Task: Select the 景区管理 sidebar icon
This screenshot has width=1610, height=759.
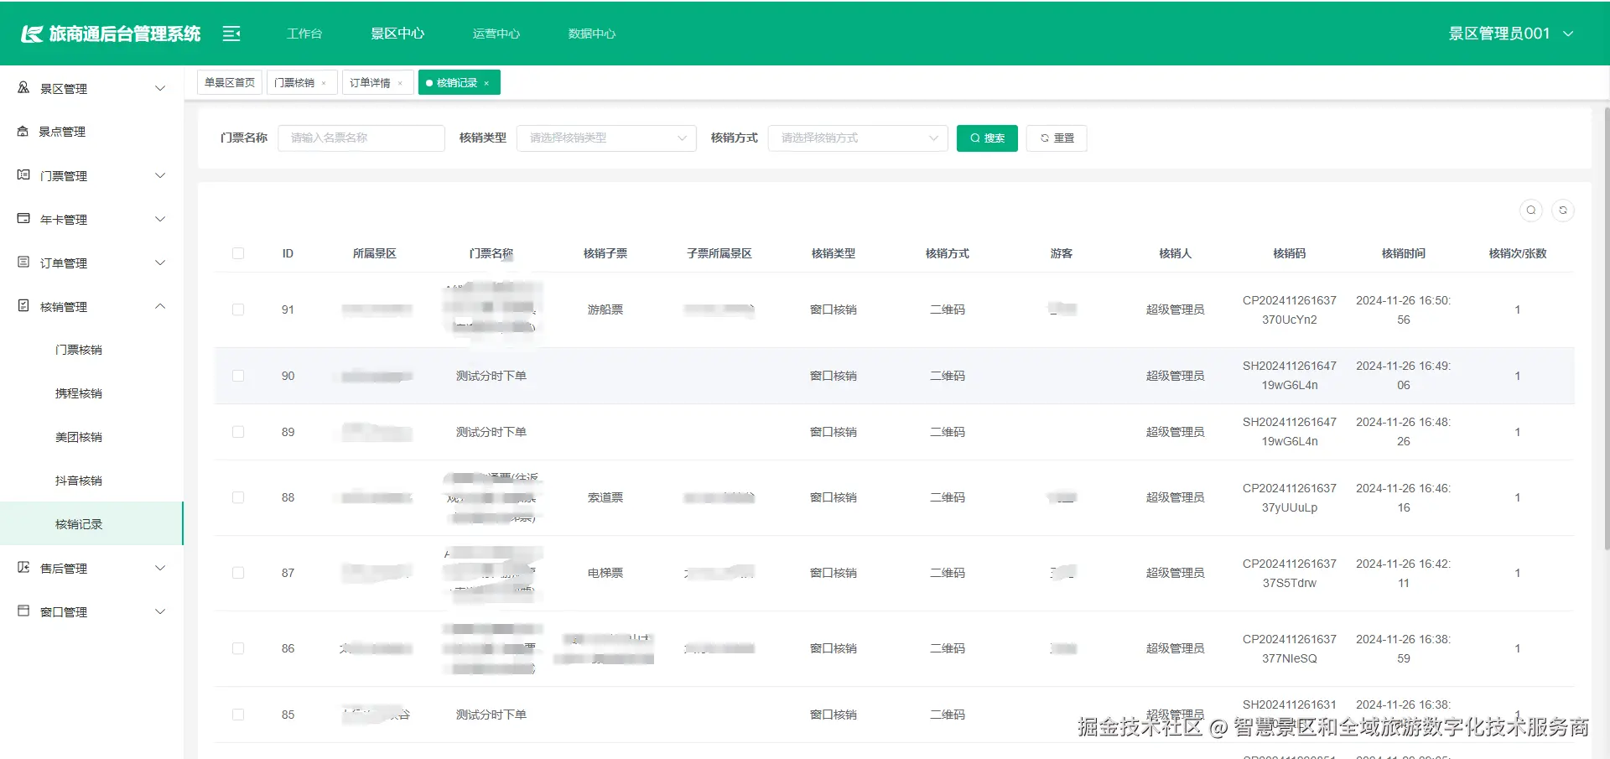Action: [x=22, y=88]
